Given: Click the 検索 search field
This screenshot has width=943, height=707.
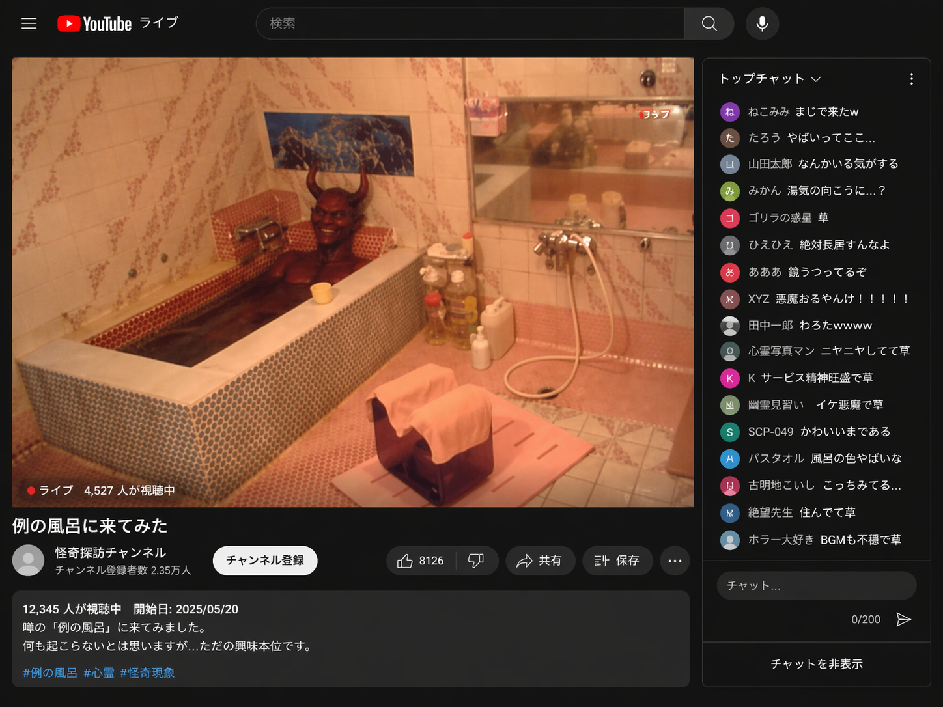Looking at the screenshot, I should (x=470, y=24).
